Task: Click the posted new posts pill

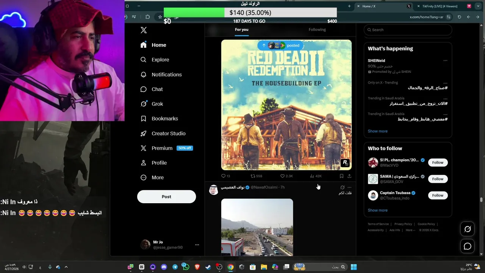Action: coord(281,45)
